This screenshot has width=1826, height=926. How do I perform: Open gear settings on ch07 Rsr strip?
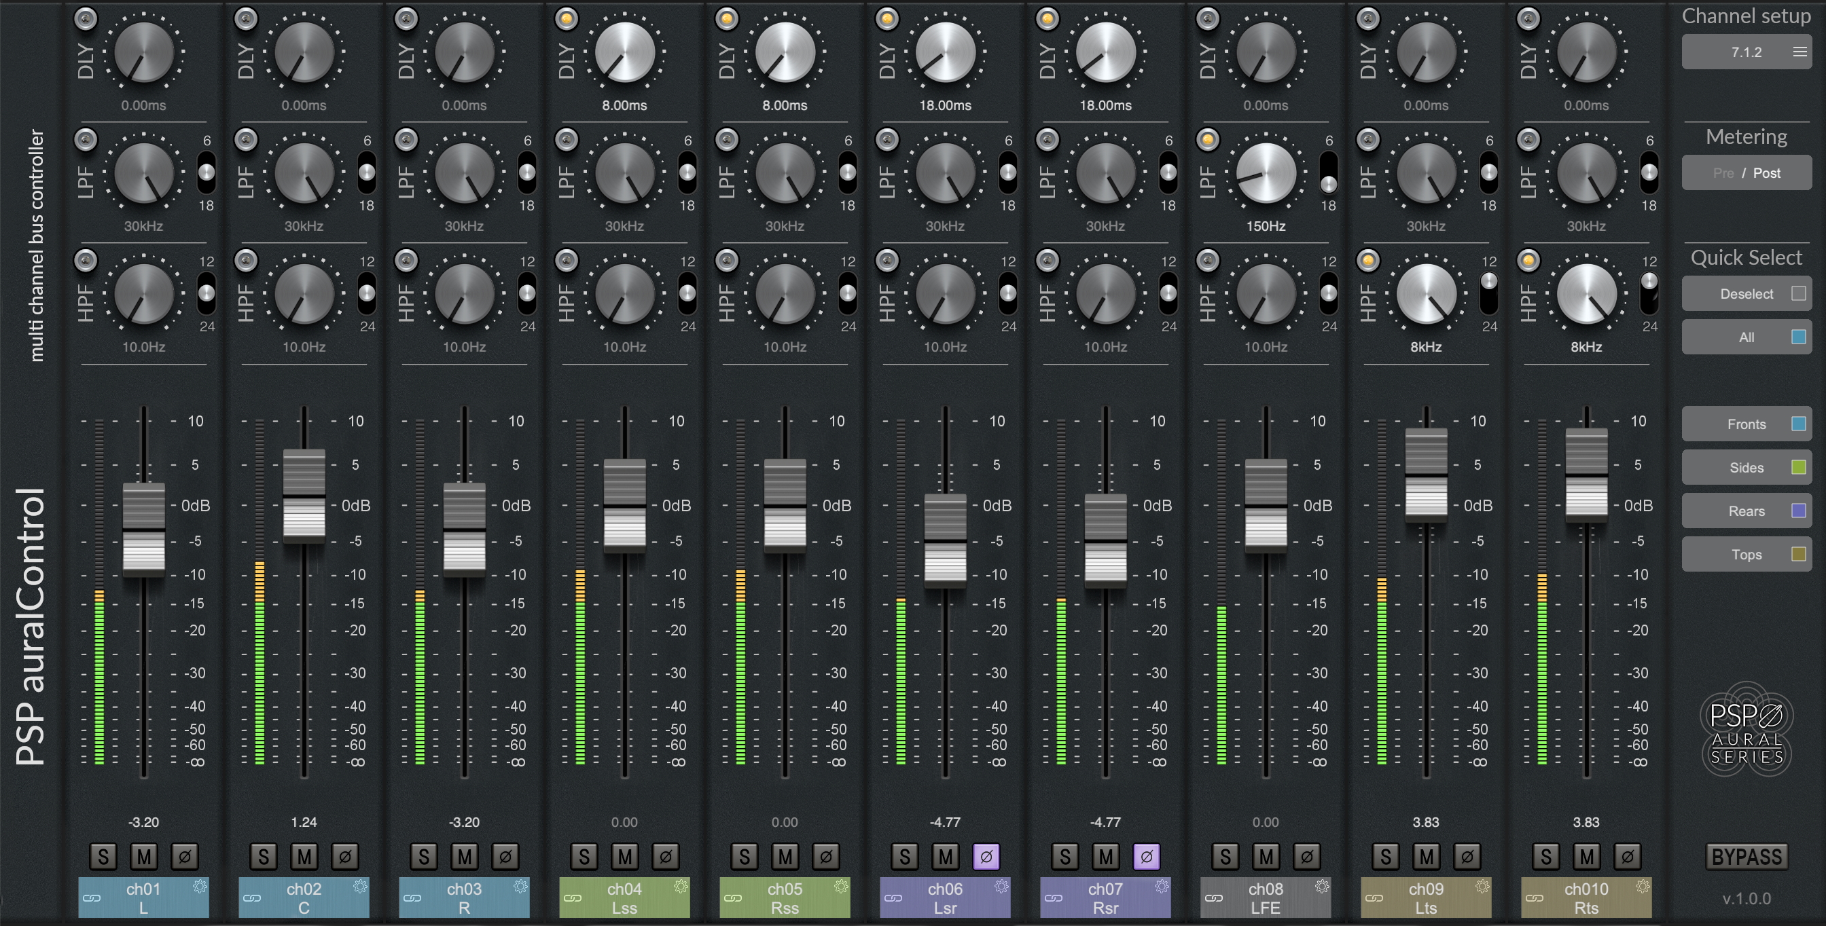(1162, 887)
